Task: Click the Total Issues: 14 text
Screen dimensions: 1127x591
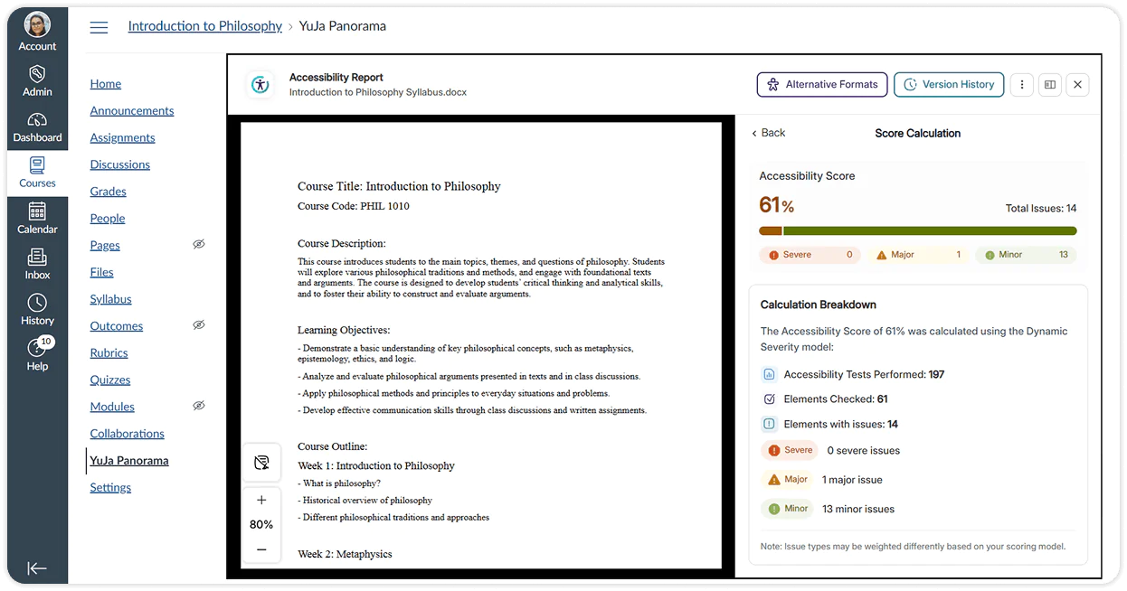Action: (1041, 209)
